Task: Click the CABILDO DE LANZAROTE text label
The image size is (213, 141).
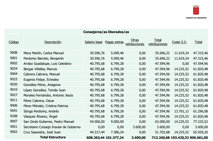Action: pos(196,18)
